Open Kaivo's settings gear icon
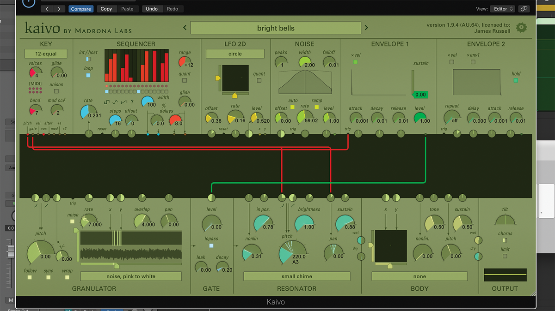 coord(522,27)
